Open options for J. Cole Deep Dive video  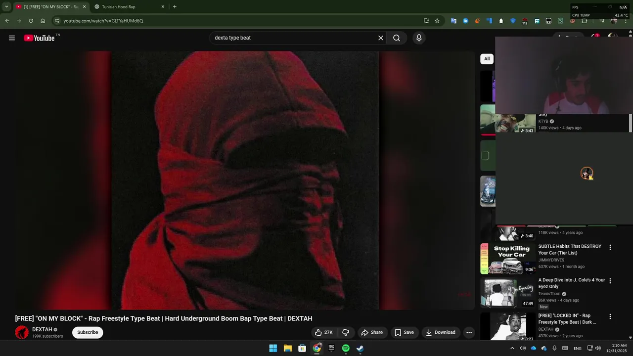click(x=610, y=281)
